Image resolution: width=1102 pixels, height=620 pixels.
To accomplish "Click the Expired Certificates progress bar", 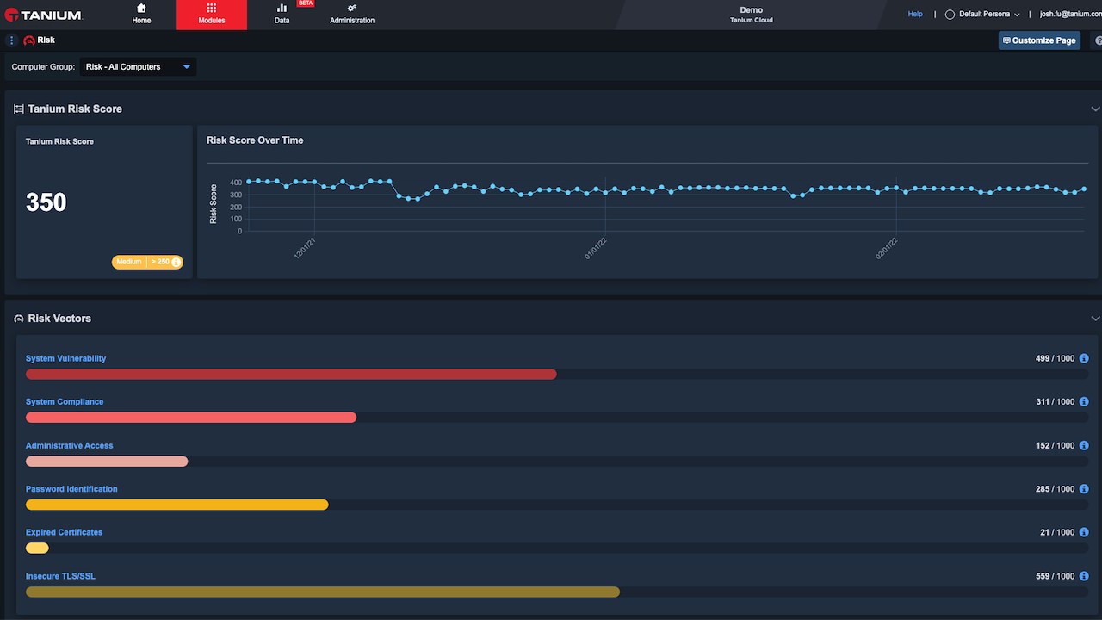I will click(x=557, y=549).
